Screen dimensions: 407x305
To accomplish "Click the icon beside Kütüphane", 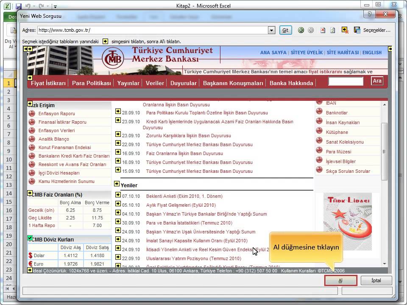I will (x=319, y=131).
